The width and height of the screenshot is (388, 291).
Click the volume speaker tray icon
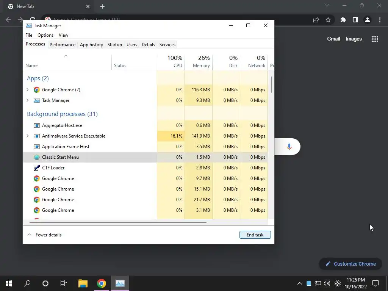pos(327,283)
